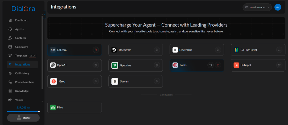Remove the Twilio integration via trash icon
The height and width of the screenshot is (125, 288).
click(x=218, y=65)
